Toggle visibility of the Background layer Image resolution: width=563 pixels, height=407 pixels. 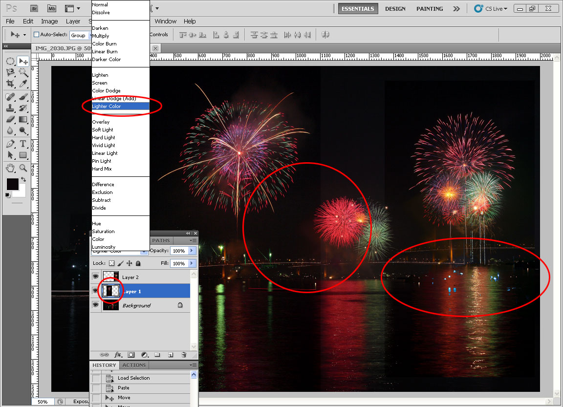96,305
